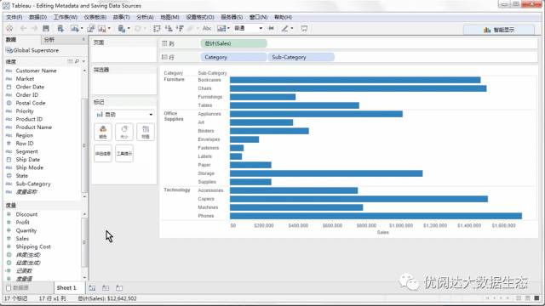Select the Discount measure field

(26, 214)
